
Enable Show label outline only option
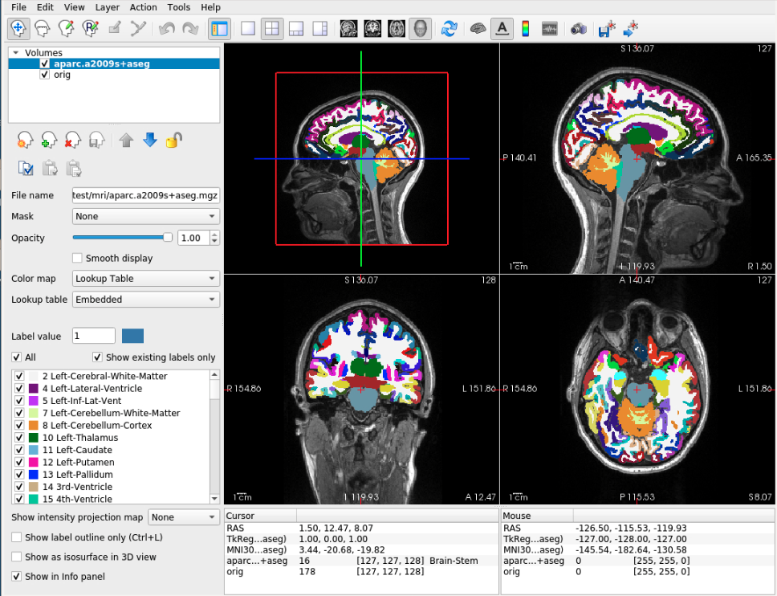tap(17, 537)
